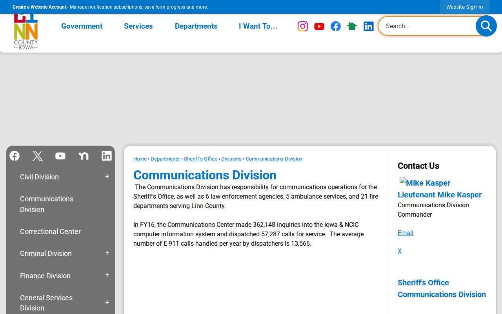Select Correctional Center in sidebar
The height and width of the screenshot is (314, 502).
pos(50,232)
